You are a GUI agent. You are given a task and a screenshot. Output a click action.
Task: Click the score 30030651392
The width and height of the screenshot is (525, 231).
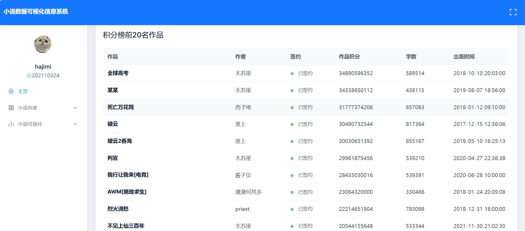(x=356, y=141)
